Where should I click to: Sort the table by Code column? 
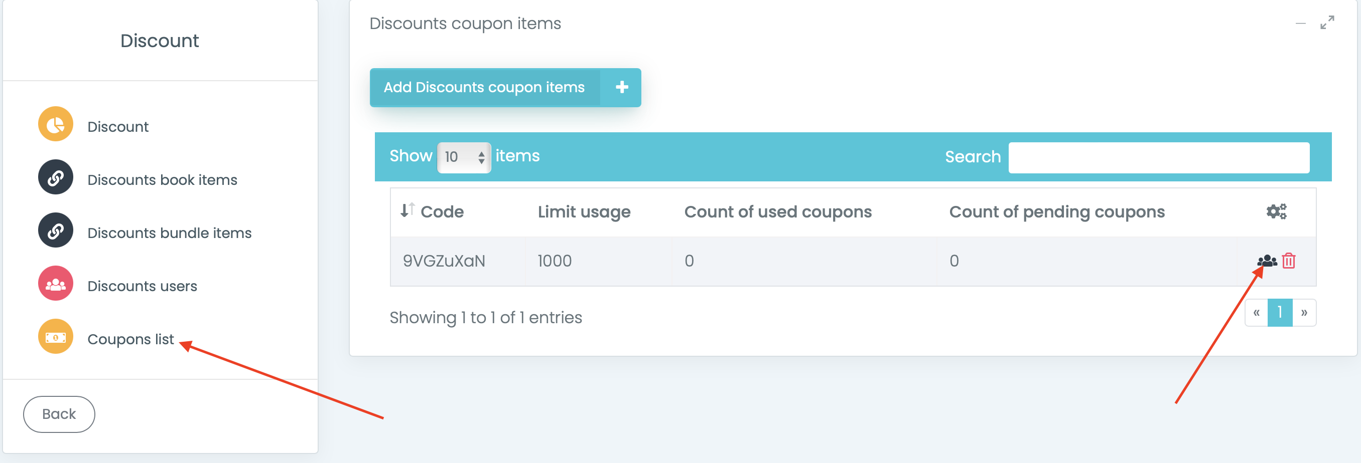coord(432,211)
